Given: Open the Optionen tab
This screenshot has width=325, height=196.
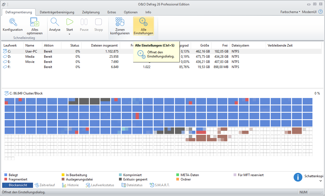Looking at the screenshot, I should [x=131, y=12].
